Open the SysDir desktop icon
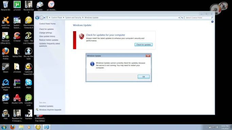232x130 pixels. pos(40,6)
